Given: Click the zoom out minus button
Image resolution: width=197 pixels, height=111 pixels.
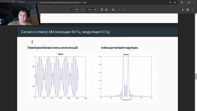Looking at the screenshot, I should 83,10.
